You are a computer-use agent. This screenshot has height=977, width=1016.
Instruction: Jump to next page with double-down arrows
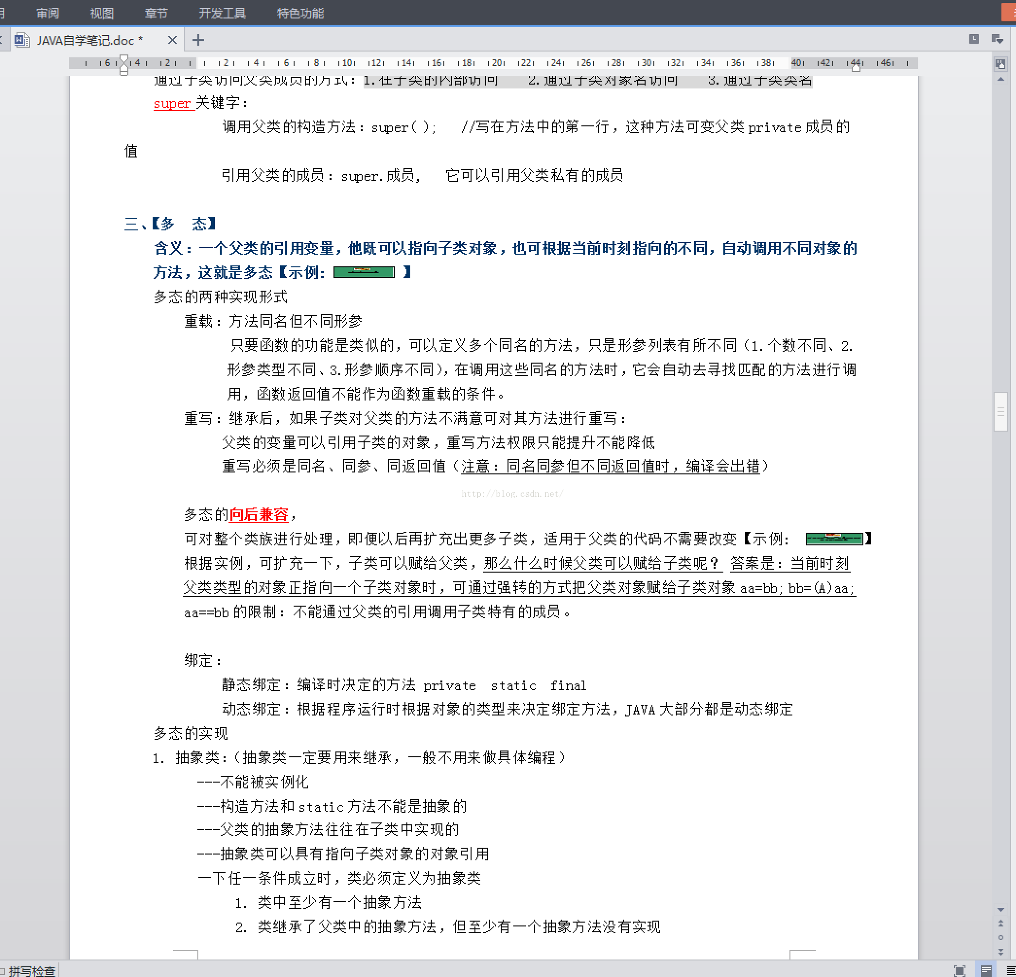[1001, 952]
